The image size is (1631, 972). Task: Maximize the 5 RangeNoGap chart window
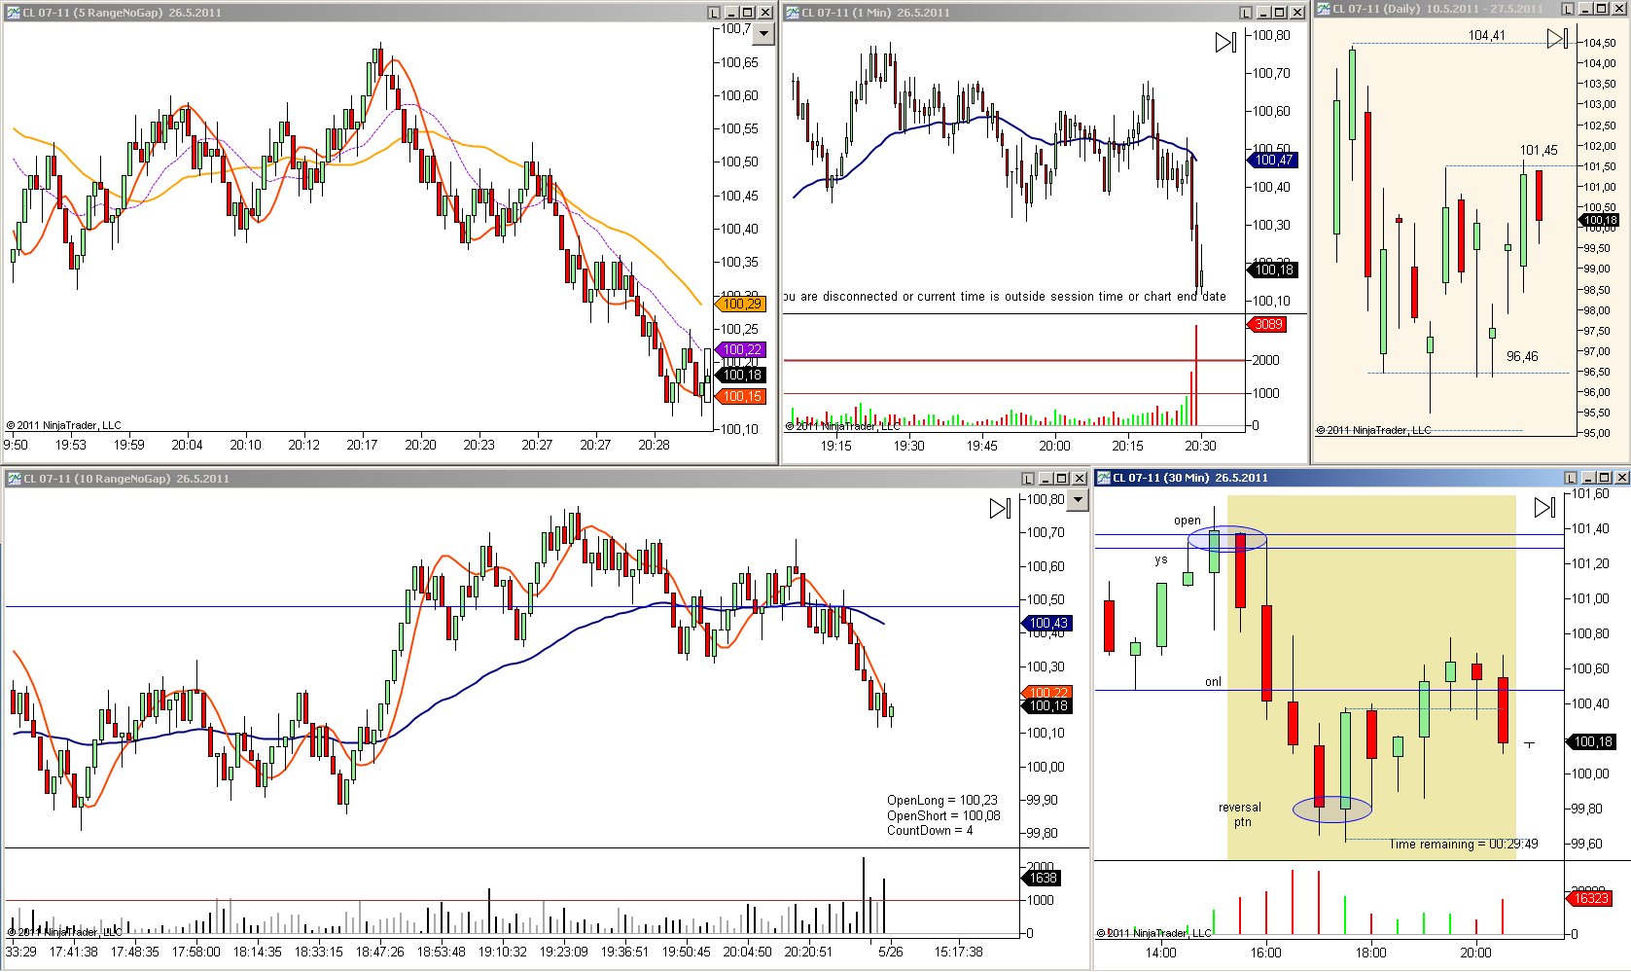[747, 13]
